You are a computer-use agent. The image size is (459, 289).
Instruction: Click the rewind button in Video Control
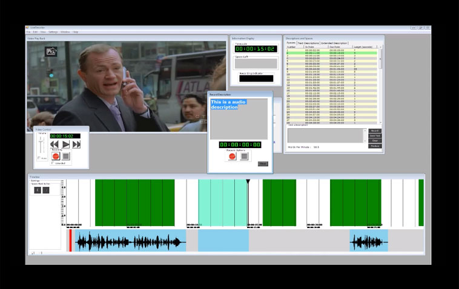point(54,144)
